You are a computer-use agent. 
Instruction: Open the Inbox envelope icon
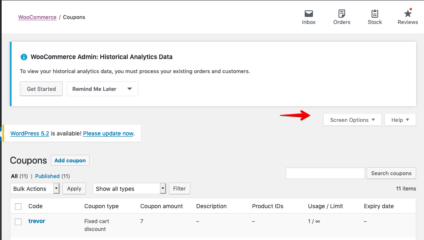[308, 14]
